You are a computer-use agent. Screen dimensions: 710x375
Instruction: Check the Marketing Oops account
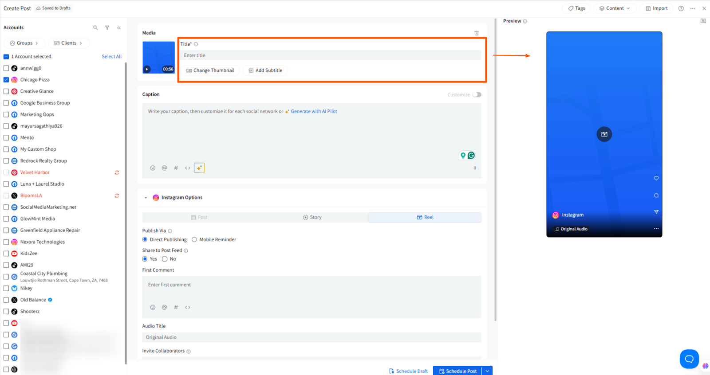6,114
